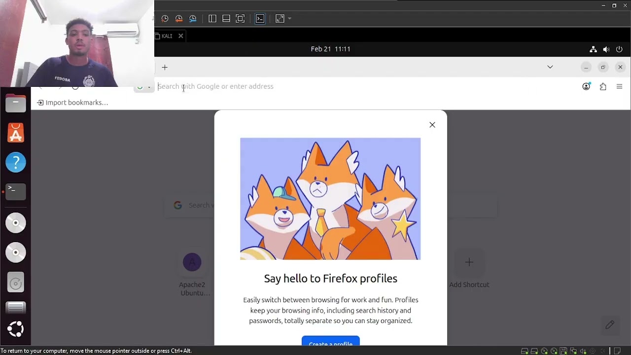Click the floppy drive status icon
This screenshot has height=355, width=631.
(563, 351)
